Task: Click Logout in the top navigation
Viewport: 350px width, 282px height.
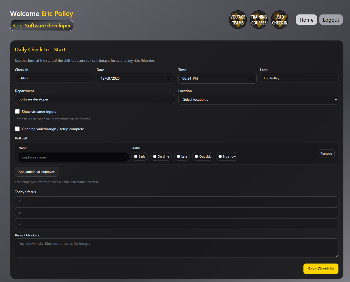Action: 331,20
